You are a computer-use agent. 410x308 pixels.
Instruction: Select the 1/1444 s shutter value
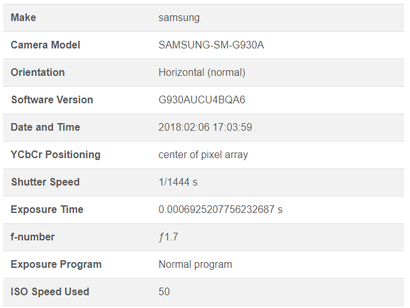tap(178, 182)
